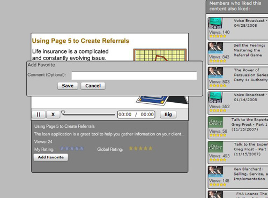The image size is (268, 198).
Task: Click the star rating under Views: 140
Action: 218,36
